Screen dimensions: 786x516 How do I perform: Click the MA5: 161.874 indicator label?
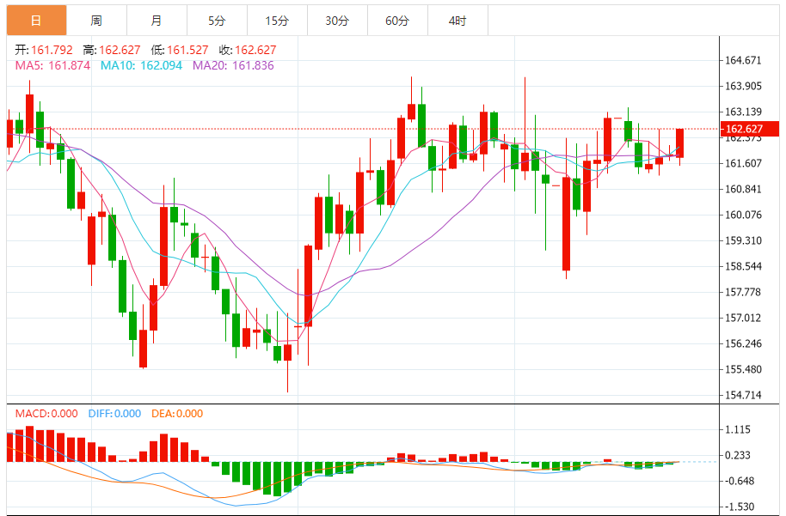[x=52, y=65]
